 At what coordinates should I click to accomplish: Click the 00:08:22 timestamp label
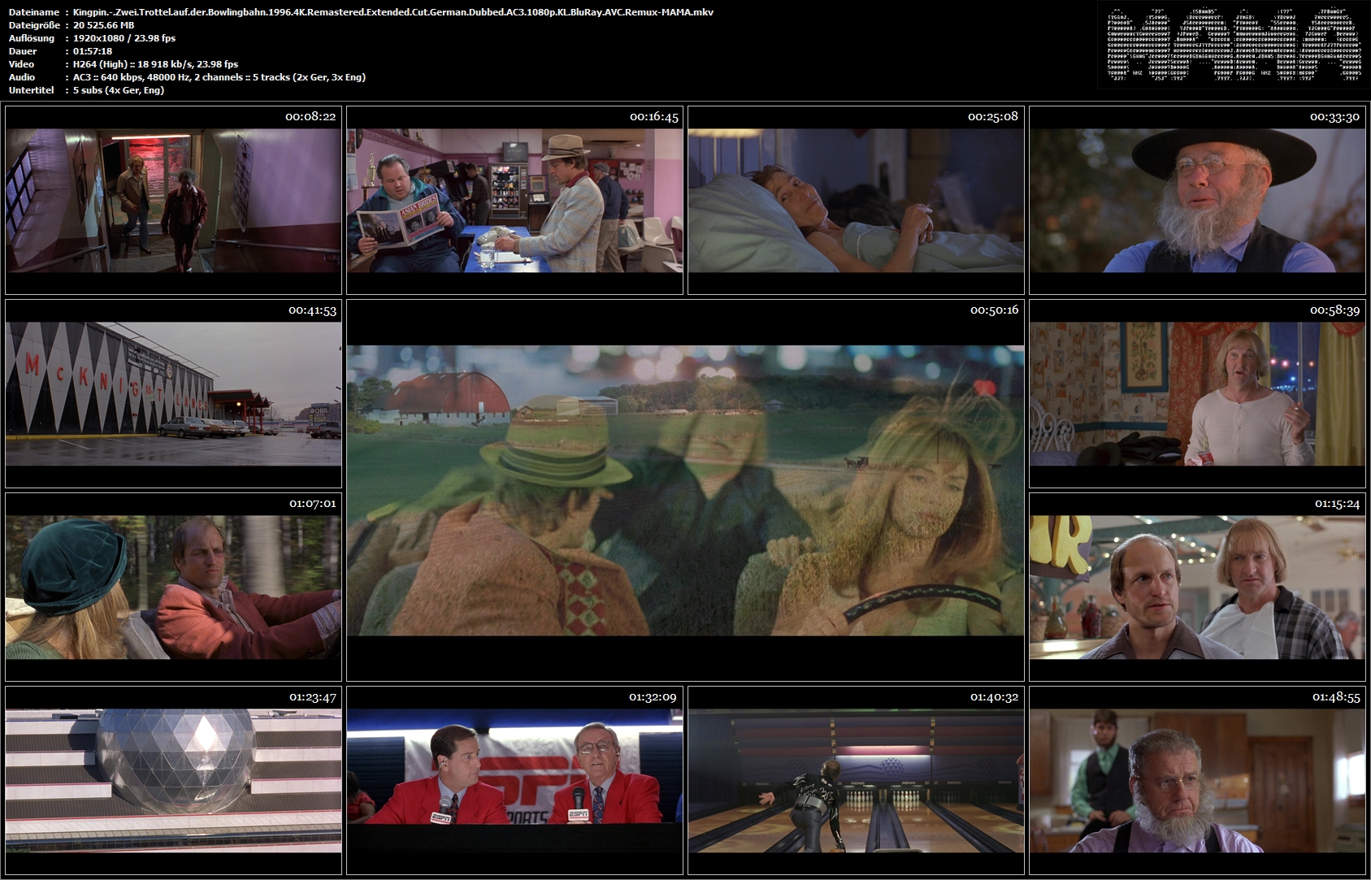tap(310, 117)
